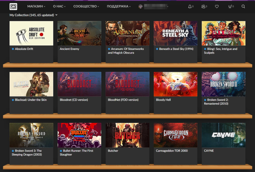Open the Absolute Drift cover thumbnail
Screen dimensions: 255x172
pos(32,33)
